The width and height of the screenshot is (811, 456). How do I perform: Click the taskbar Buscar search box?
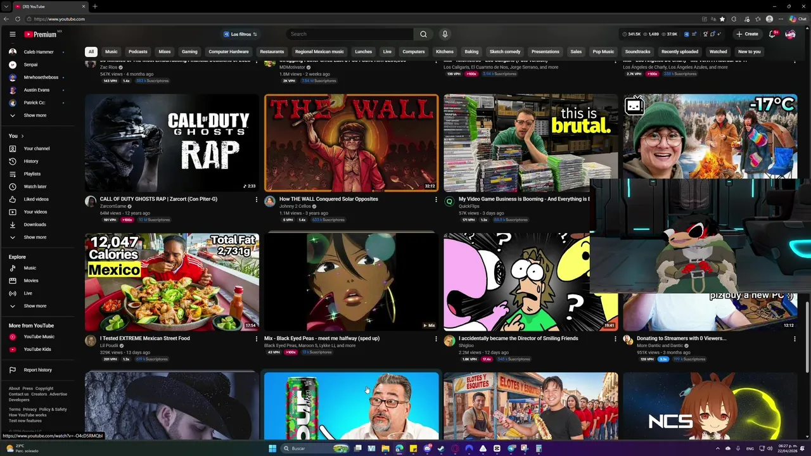(315, 448)
